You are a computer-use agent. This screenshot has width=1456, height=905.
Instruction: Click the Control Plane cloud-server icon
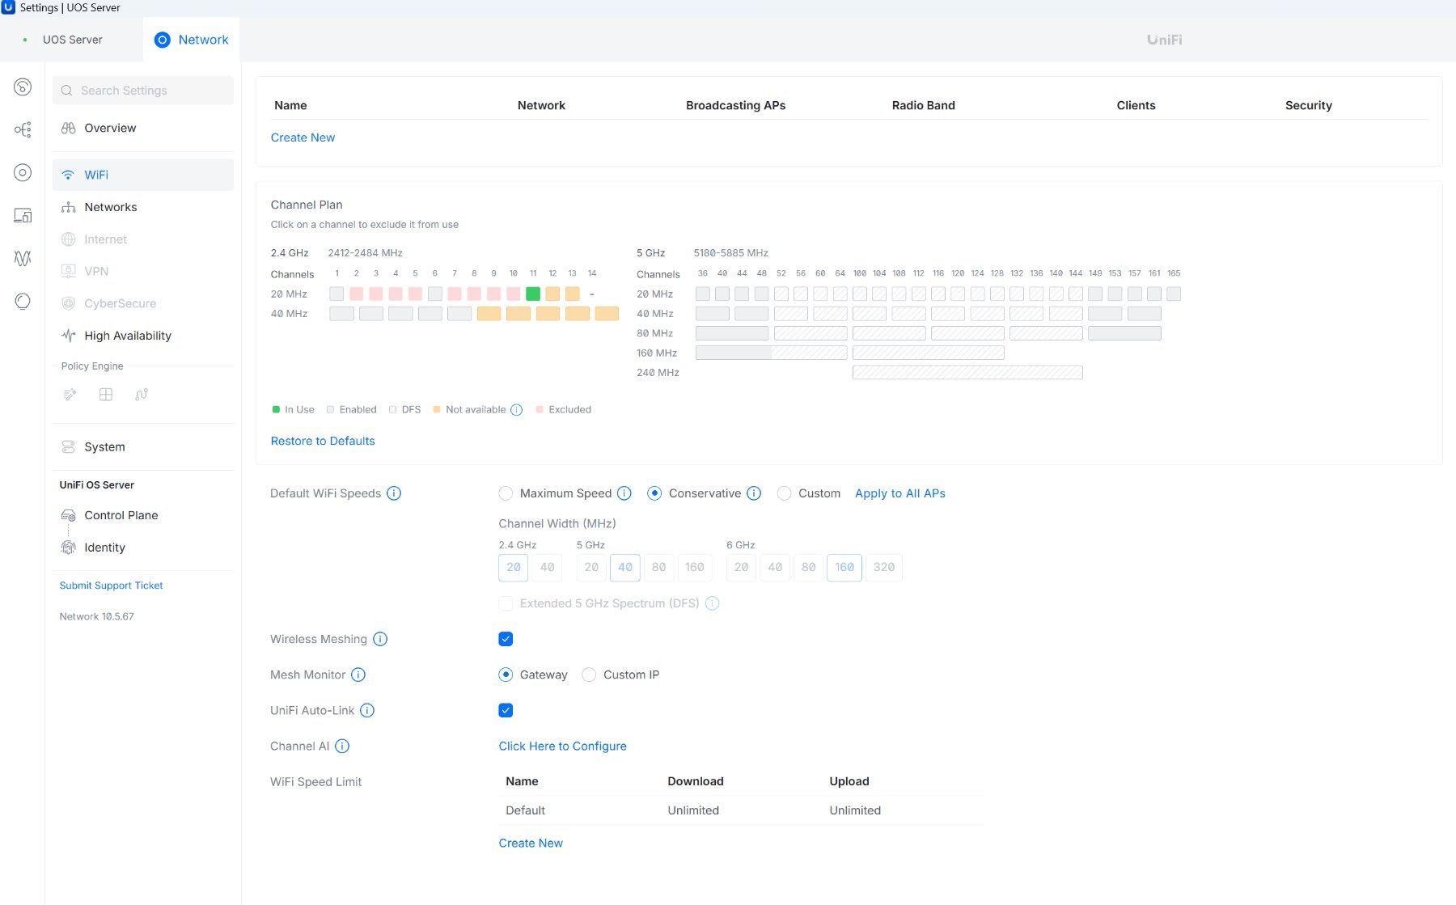tap(69, 515)
